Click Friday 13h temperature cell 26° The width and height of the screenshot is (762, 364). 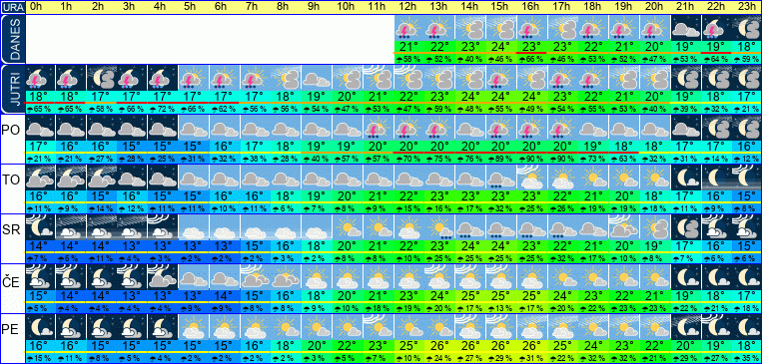(x=438, y=346)
